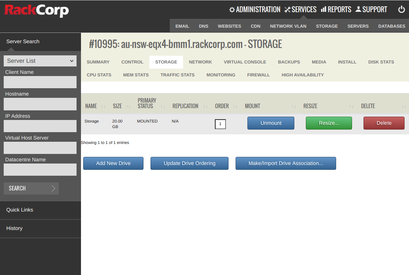This screenshot has height=275, width=409.
Task: Select the Storage server tab
Action: pyautogui.click(x=166, y=62)
